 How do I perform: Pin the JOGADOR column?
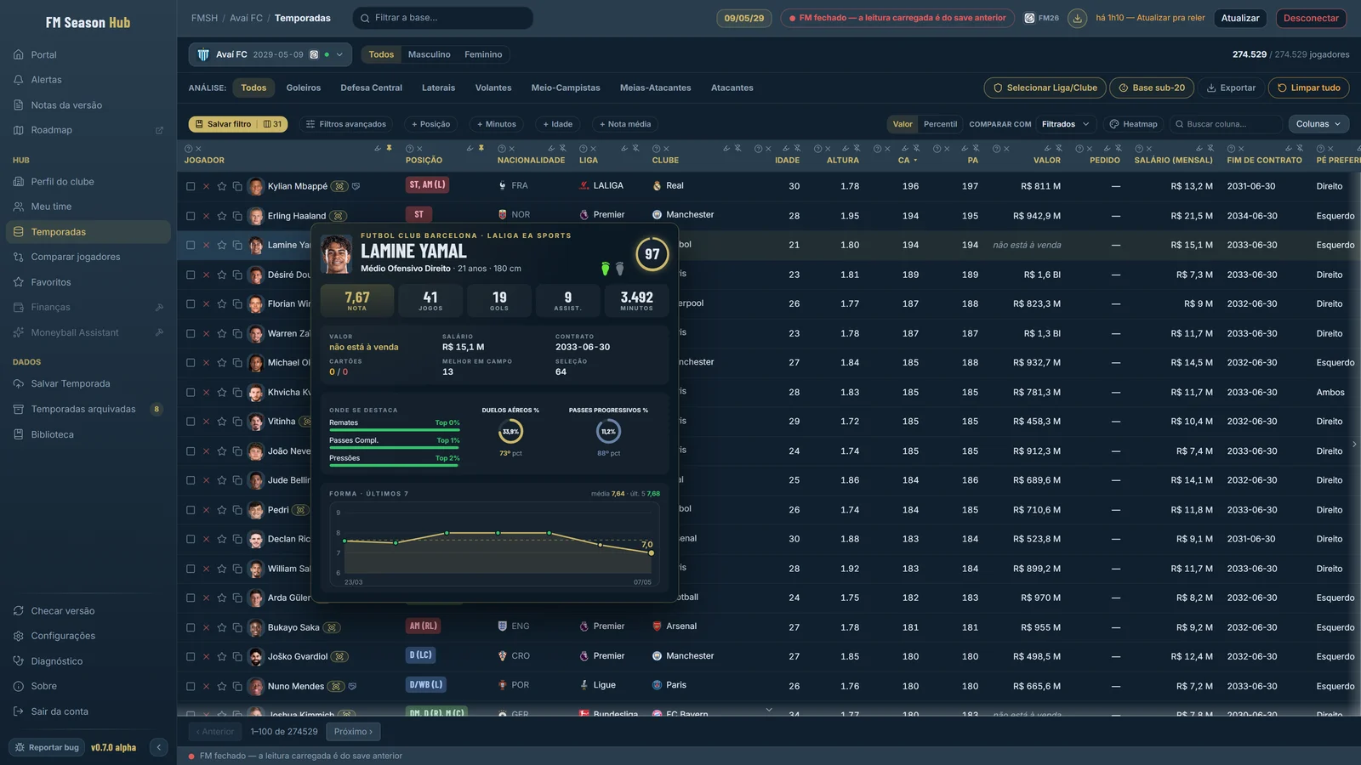click(x=390, y=149)
